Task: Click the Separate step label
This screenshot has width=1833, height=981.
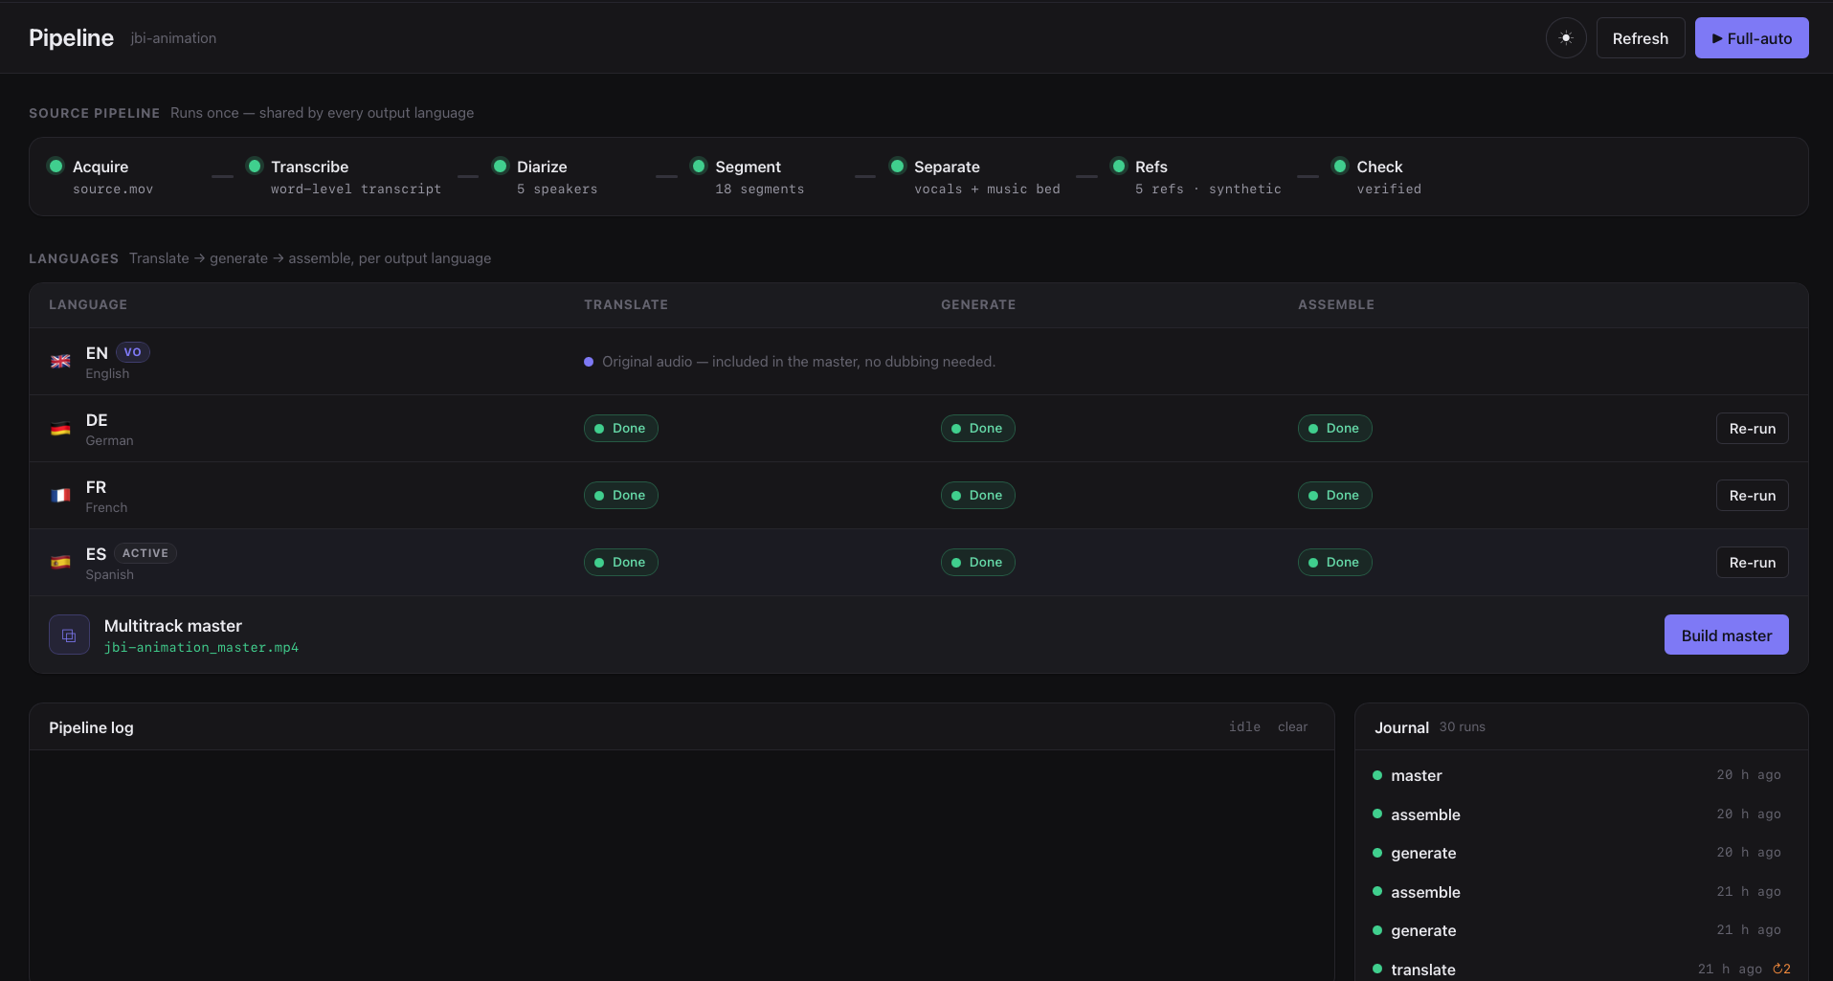Action: pos(947,167)
